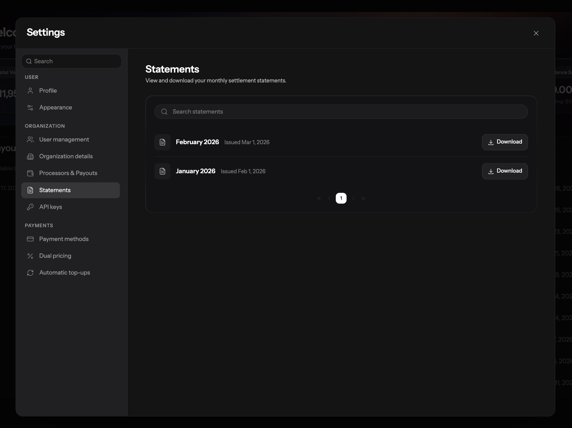572x428 pixels.
Task: Click the Payment methods card icon
Action: tap(30, 239)
